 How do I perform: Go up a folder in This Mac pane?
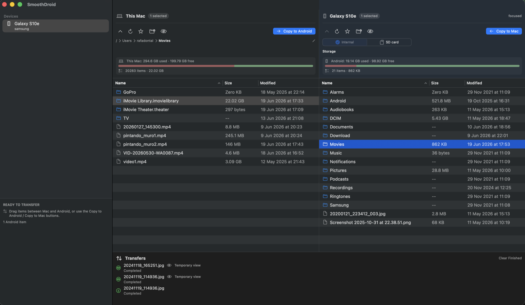(x=120, y=31)
